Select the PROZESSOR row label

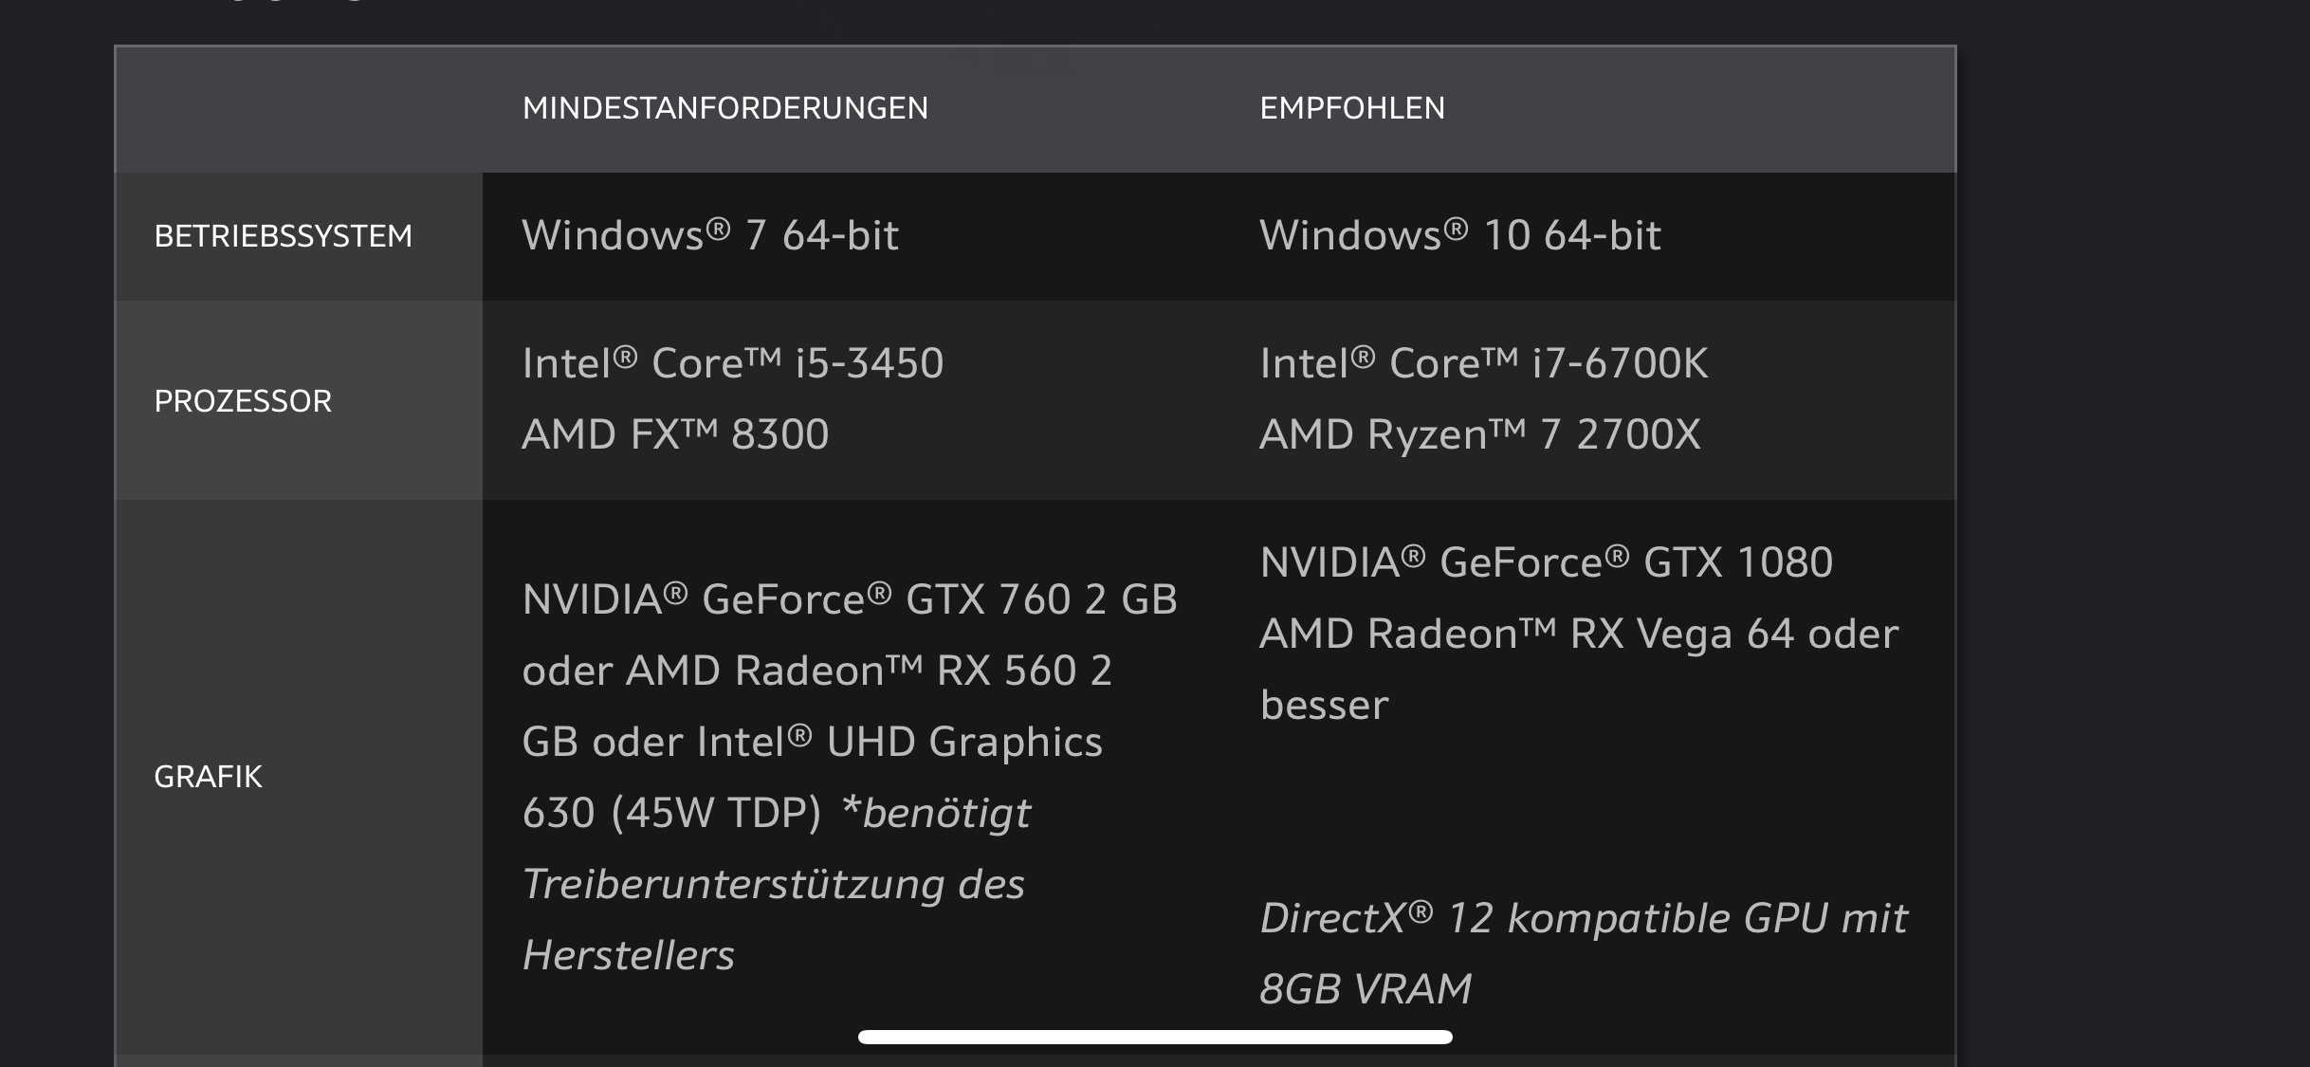[x=243, y=401]
